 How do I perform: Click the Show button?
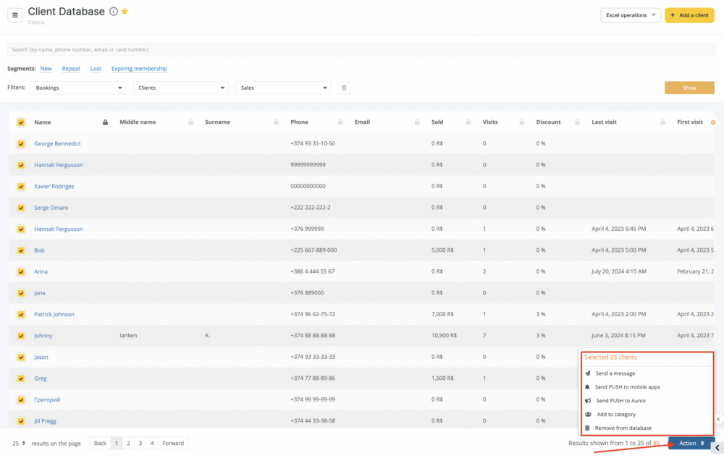(689, 88)
